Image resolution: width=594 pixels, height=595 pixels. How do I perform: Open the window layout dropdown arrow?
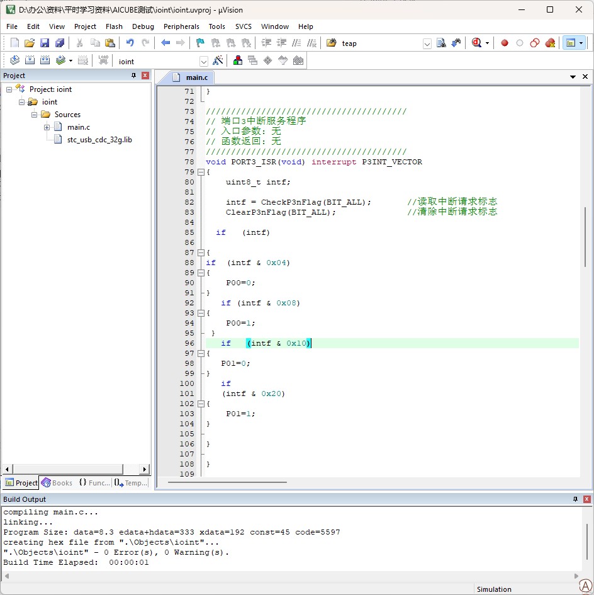(x=581, y=43)
